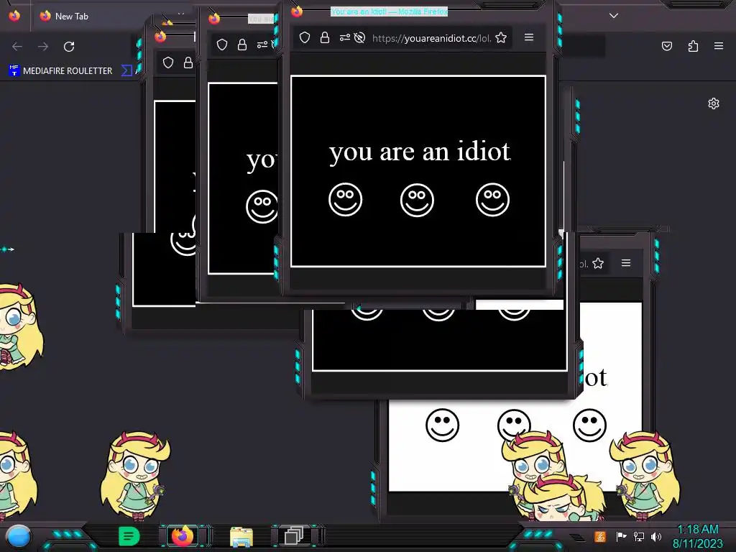Viewport: 736px width, 552px height.
Task: Click padlock site-info icon in front popup
Action: coord(324,37)
